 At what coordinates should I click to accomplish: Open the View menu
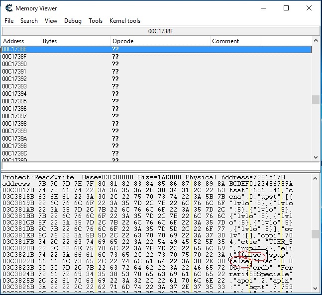point(51,21)
